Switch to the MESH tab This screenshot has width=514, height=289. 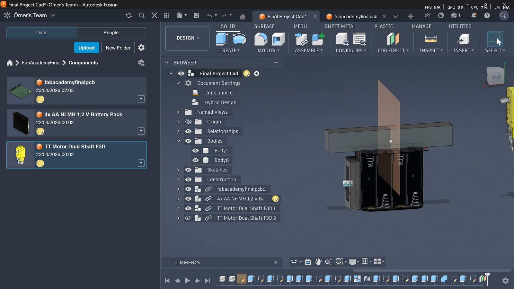point(300,26)
